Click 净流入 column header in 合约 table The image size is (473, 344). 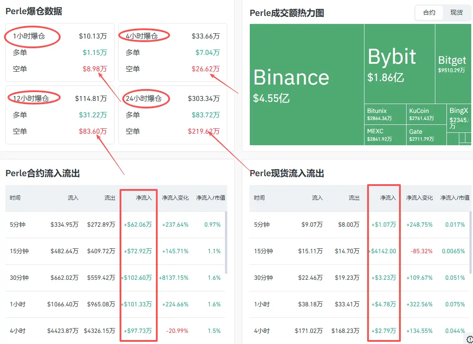(x=143, y=198)
